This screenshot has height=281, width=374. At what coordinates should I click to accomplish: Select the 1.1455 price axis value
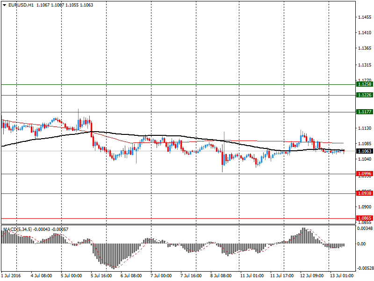365,17
